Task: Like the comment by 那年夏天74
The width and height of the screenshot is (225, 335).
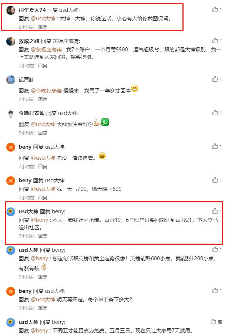Action: pyautogui.click(x=215, y=9)
